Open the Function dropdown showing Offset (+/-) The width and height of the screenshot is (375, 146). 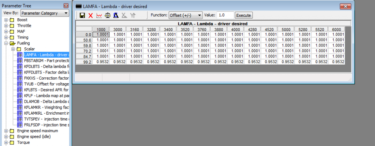pyautogui.click(x=186, y=15)
